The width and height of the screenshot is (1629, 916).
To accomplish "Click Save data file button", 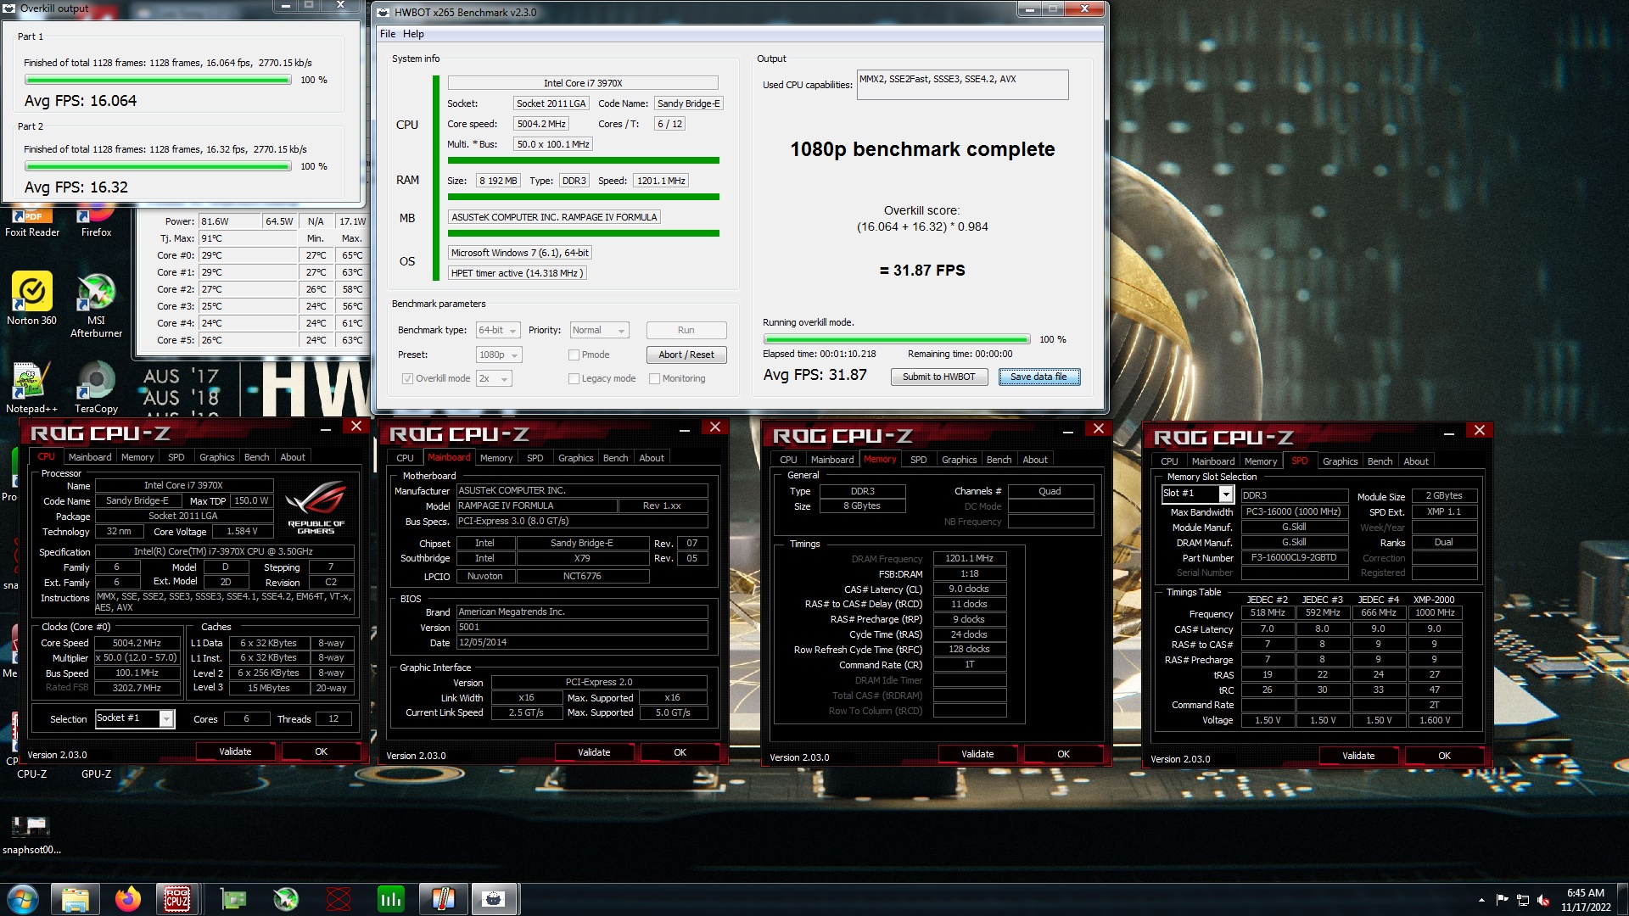I will point(1038,377).
